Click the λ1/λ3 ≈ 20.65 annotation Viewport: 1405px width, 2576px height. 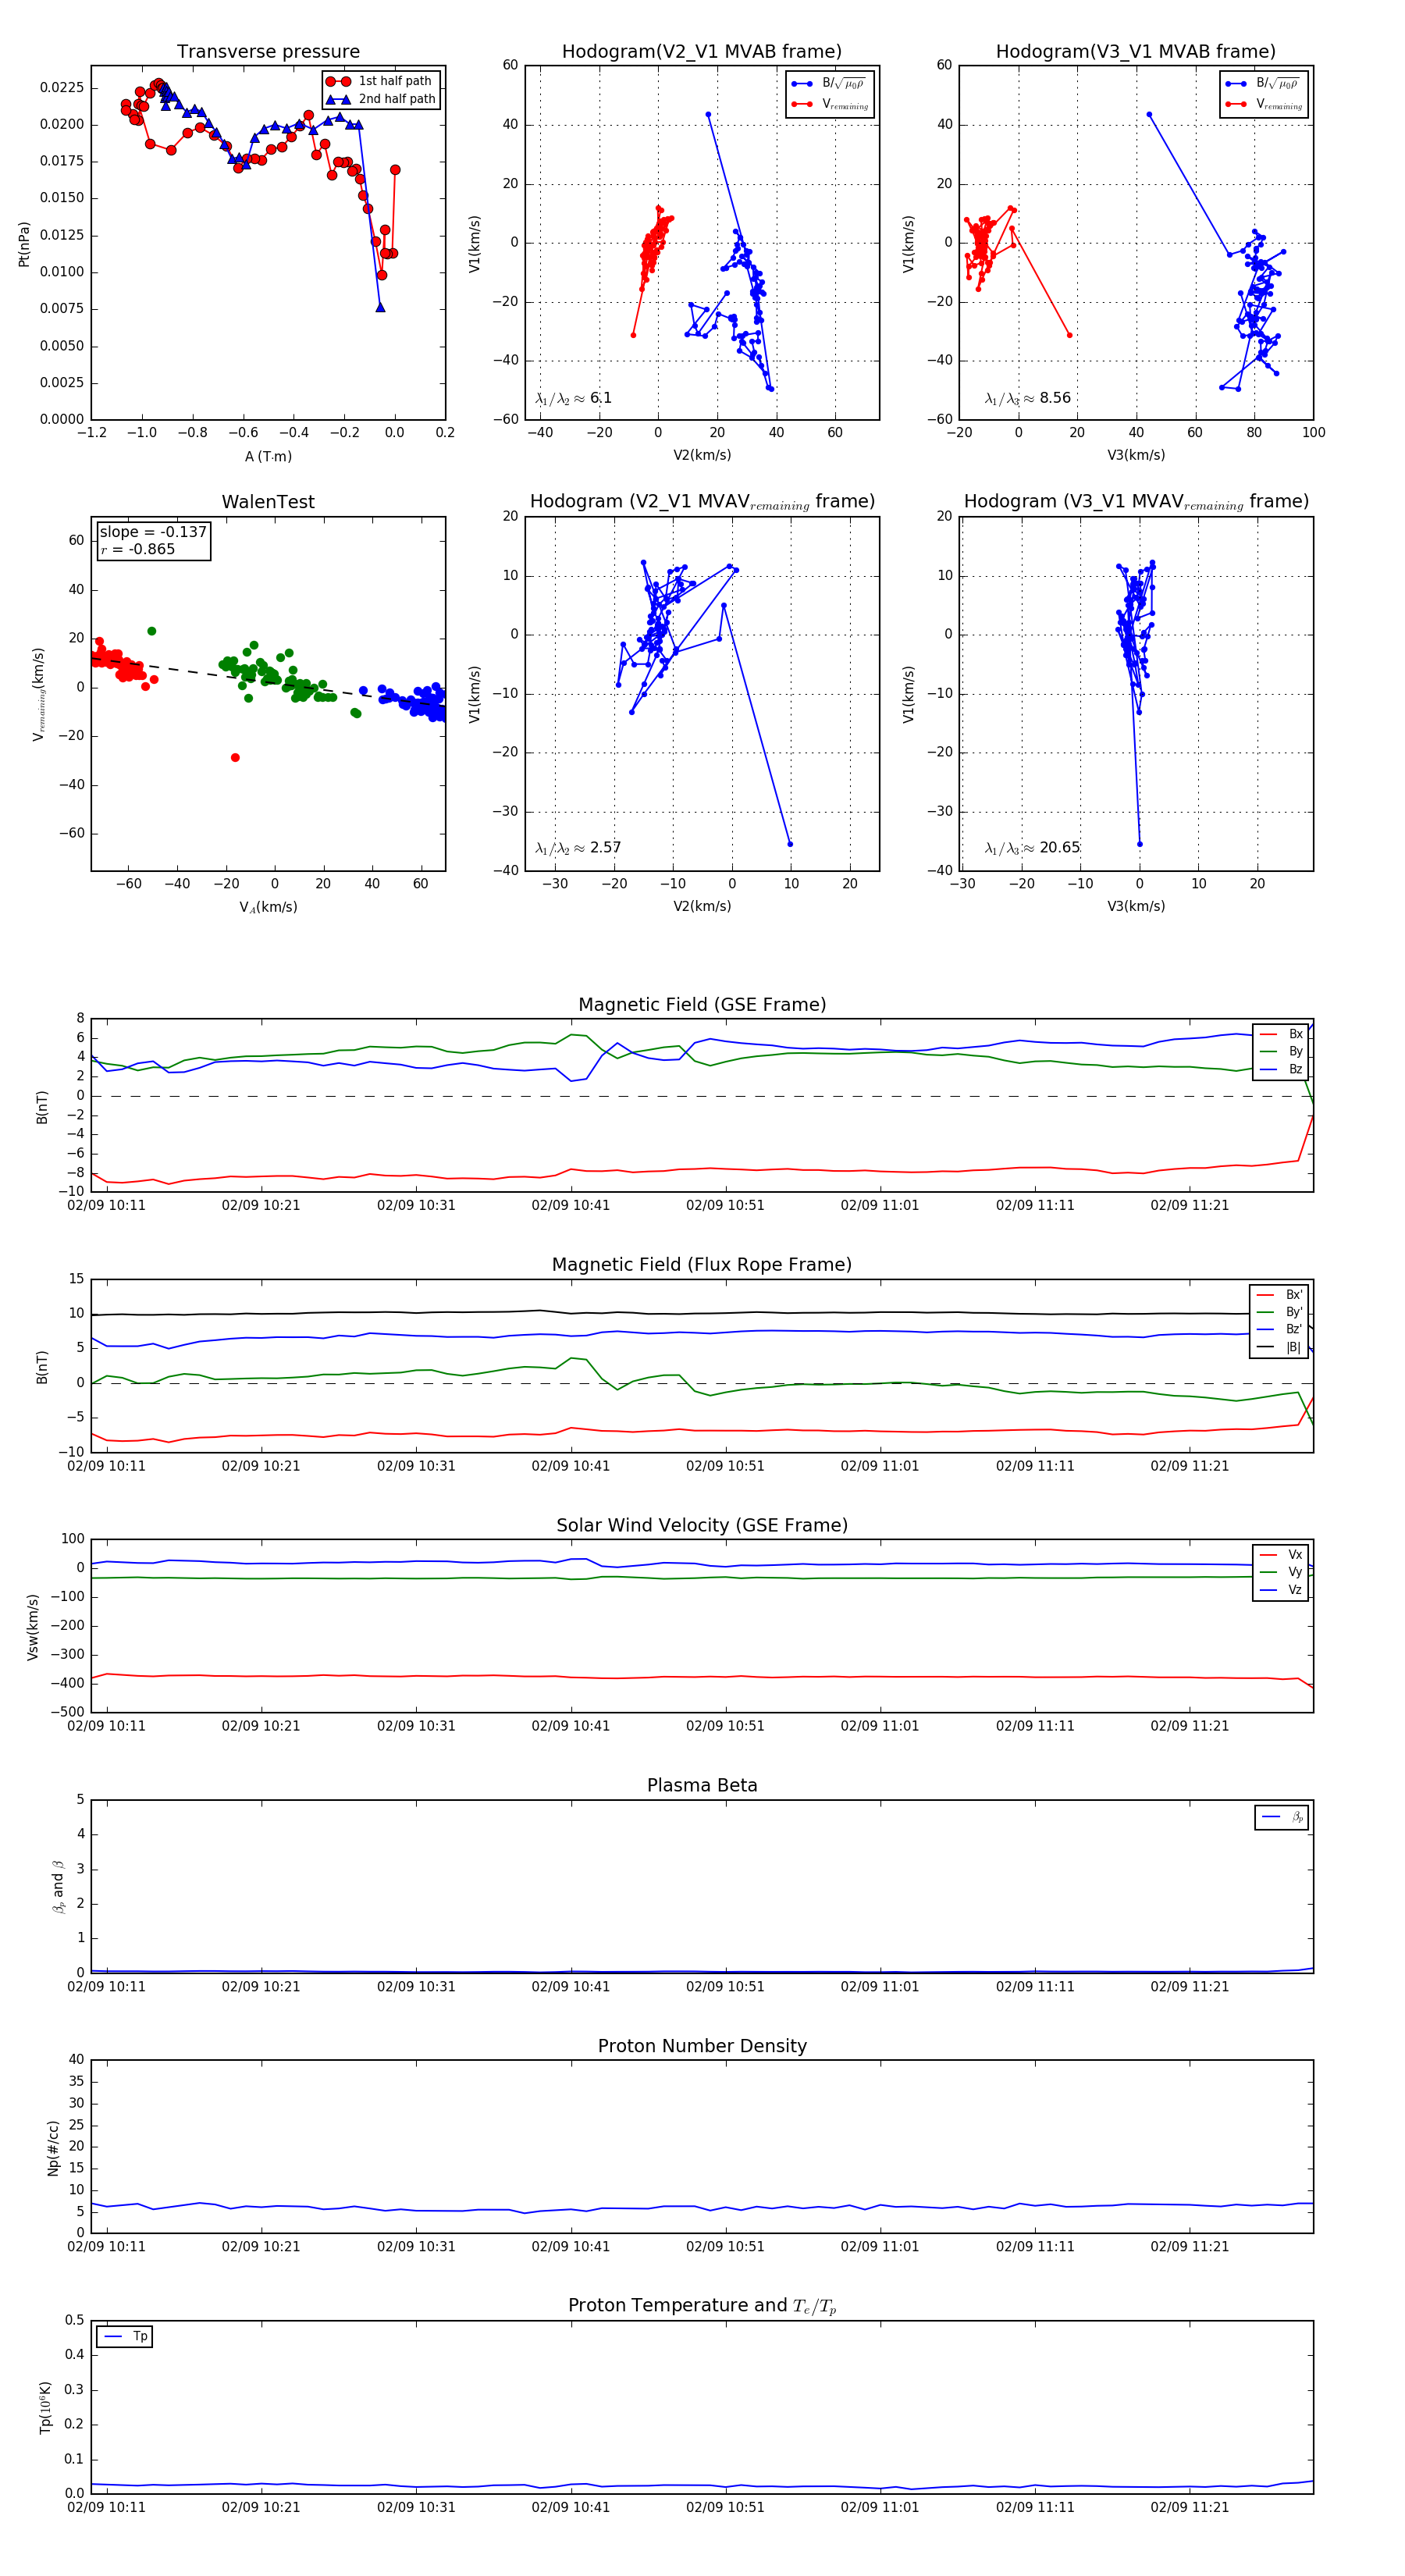pos(1032,848)
